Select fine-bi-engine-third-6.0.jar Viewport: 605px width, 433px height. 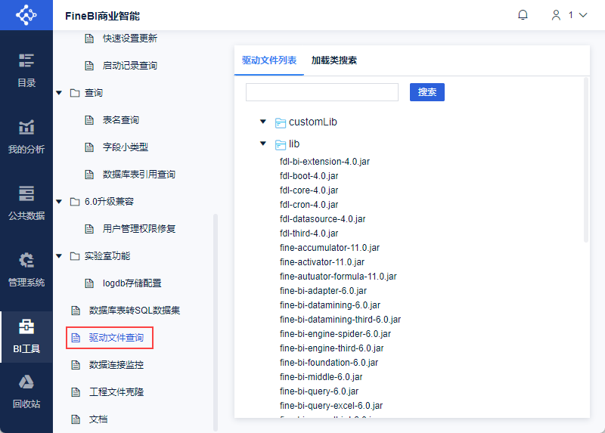[332, 348]
